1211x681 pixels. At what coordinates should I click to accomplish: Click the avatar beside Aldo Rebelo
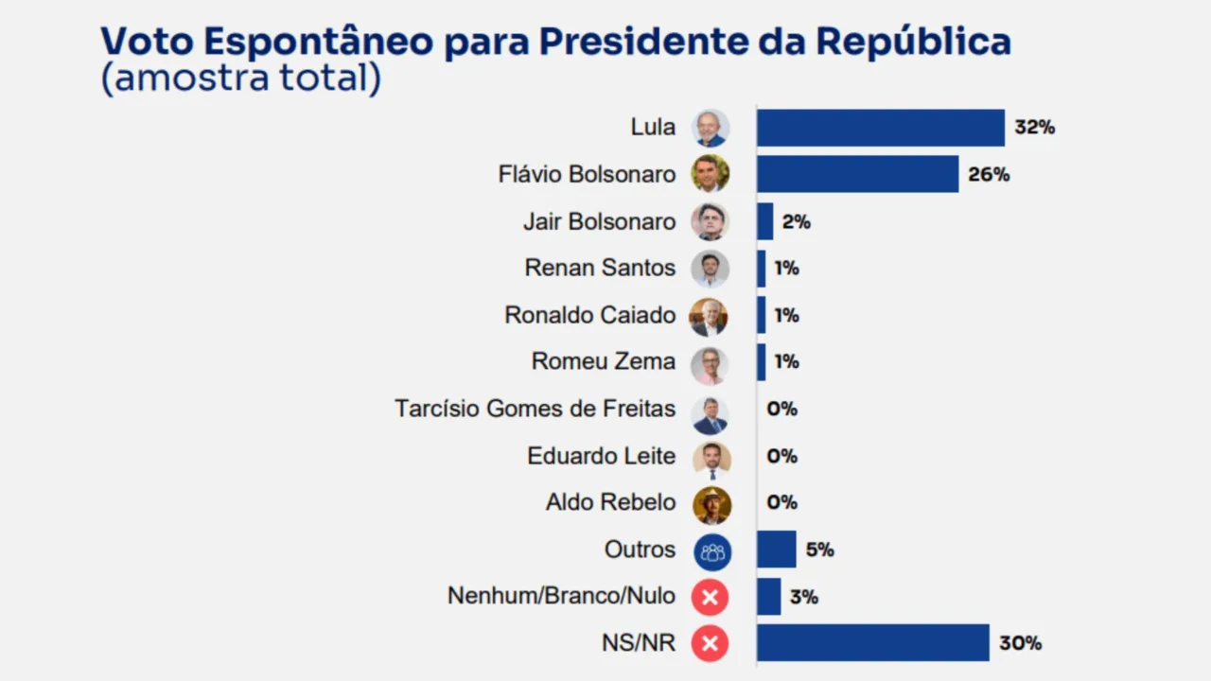(711, 504)
